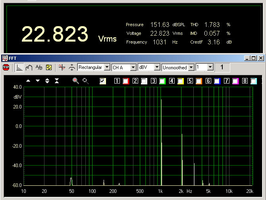The width and height of the screenshot is (266, 200).
Task: Click the zoom in magnifier icon
Action: coord(75,81)
